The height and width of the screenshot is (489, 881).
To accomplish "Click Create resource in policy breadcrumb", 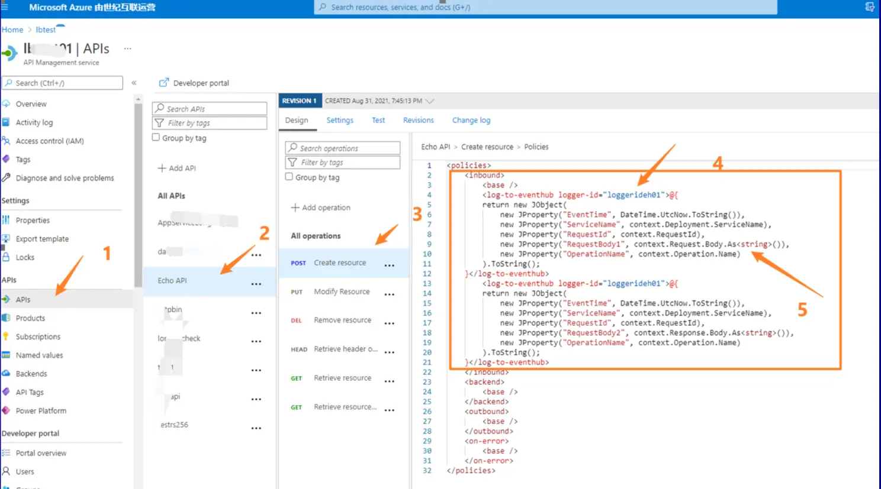I will [x=487, y=147].
